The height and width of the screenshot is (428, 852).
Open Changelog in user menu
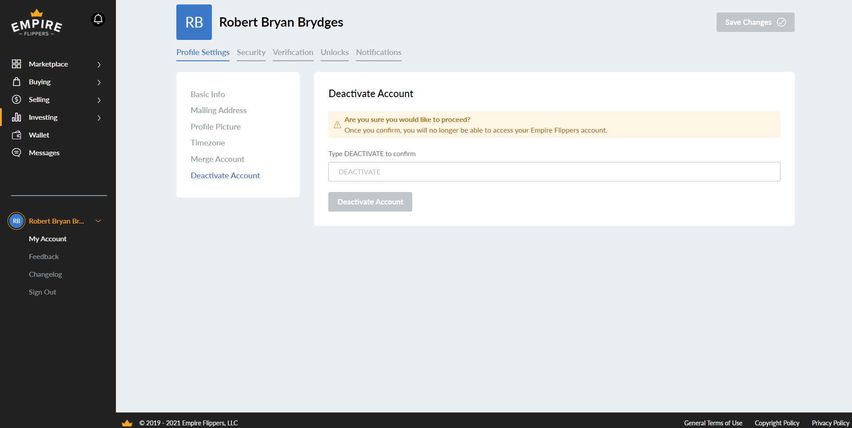tap(45, 274)
